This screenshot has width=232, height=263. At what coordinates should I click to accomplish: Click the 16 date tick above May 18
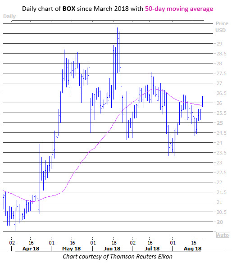pos(72,243)
